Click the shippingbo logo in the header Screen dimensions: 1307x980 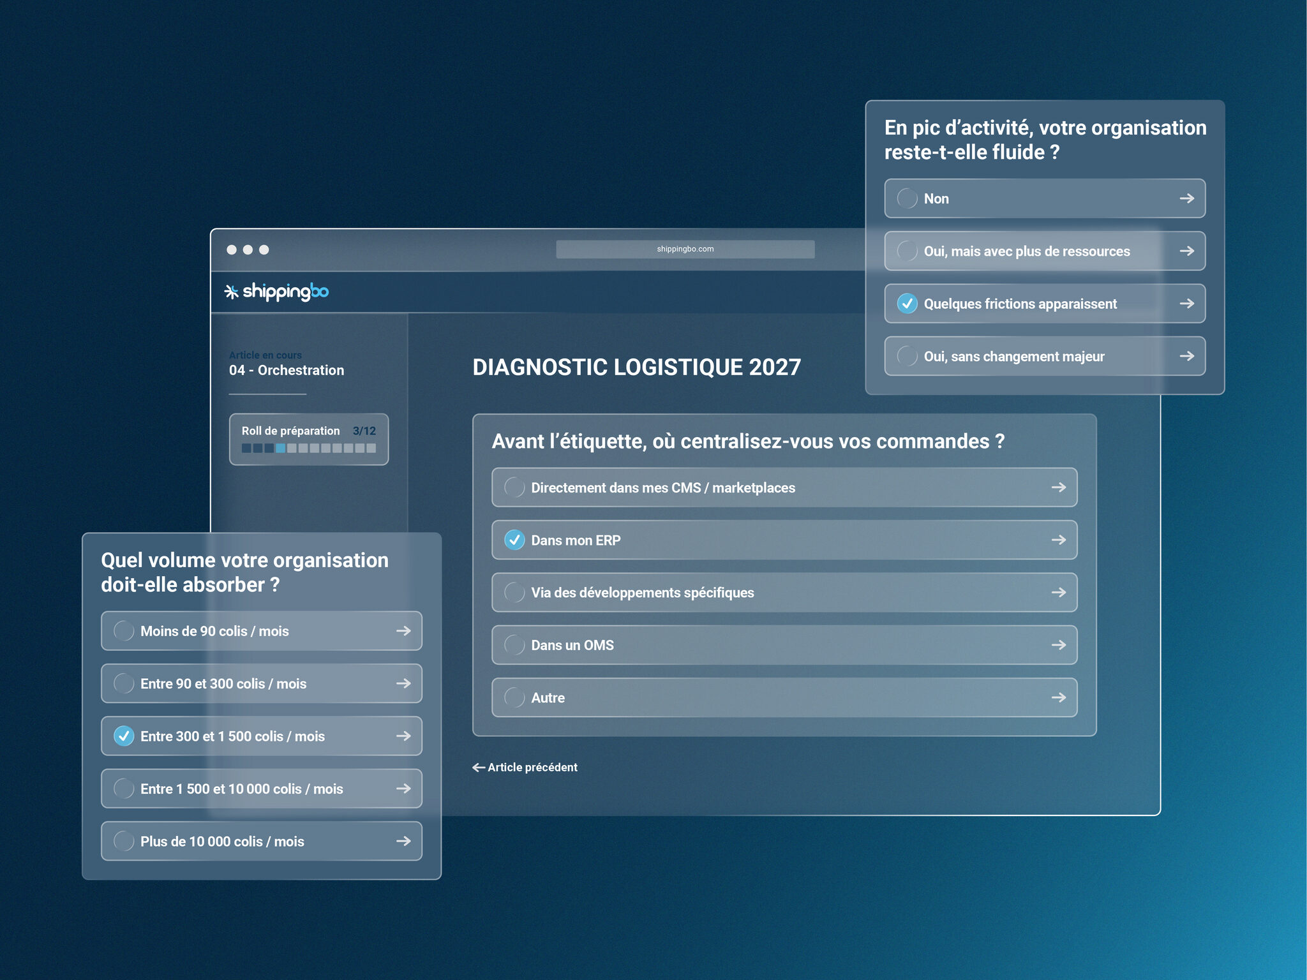pos(276,292)
